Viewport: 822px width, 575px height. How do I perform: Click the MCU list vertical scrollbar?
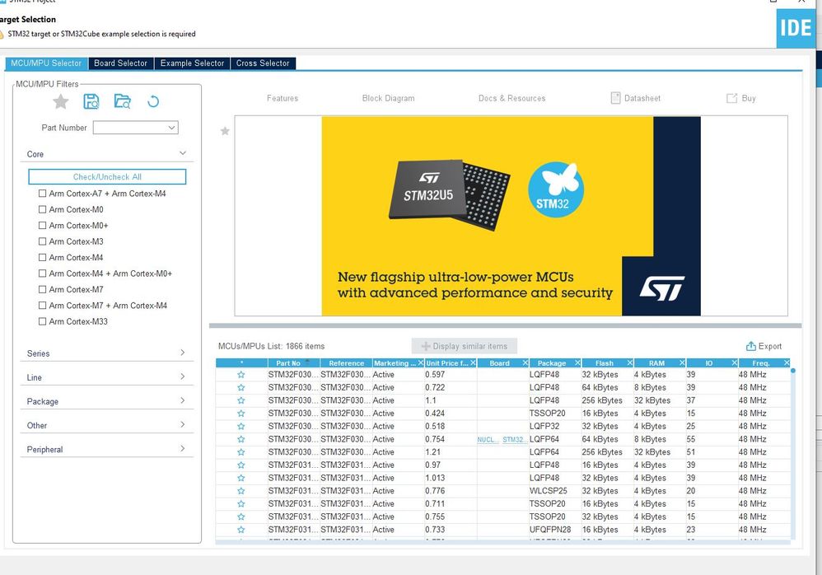[793, 453]
